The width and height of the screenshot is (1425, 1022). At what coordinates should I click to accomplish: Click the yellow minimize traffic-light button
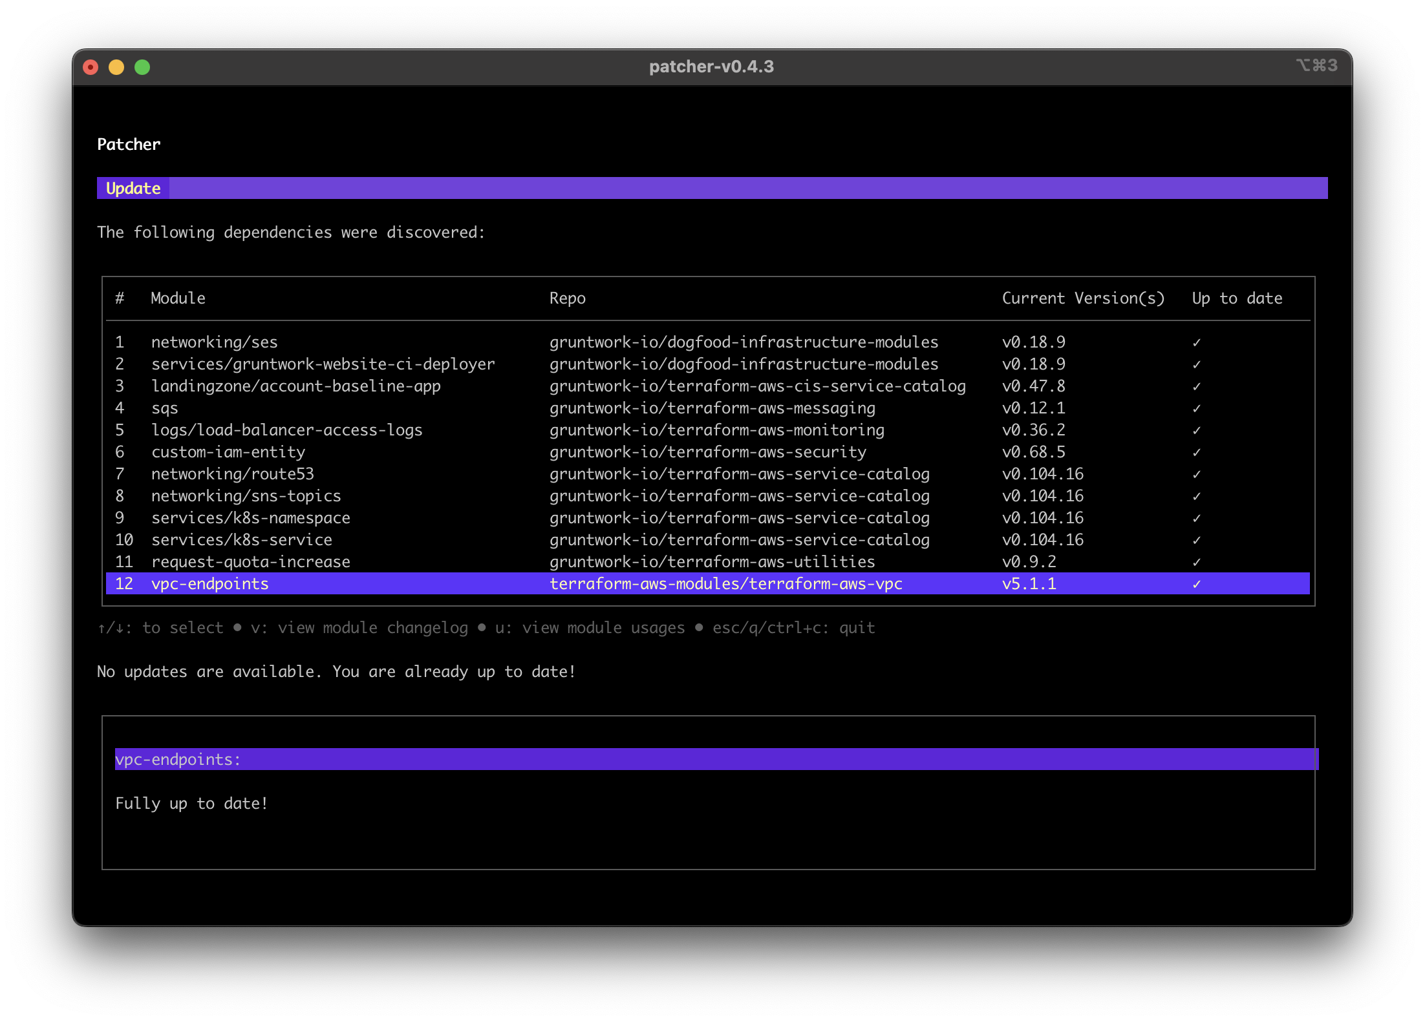pos(116,67)
